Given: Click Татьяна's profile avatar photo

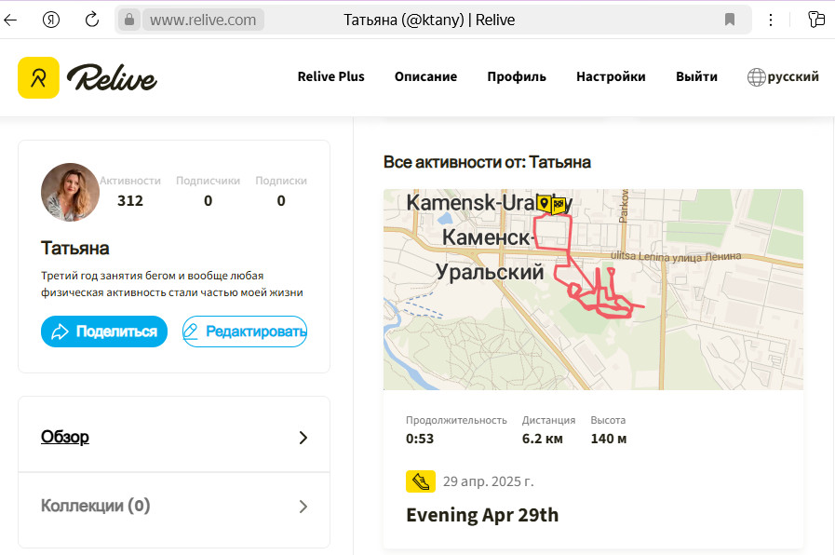Looking at the screenshot, I should 70,192.
